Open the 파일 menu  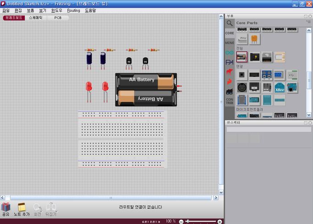(6, 11)
